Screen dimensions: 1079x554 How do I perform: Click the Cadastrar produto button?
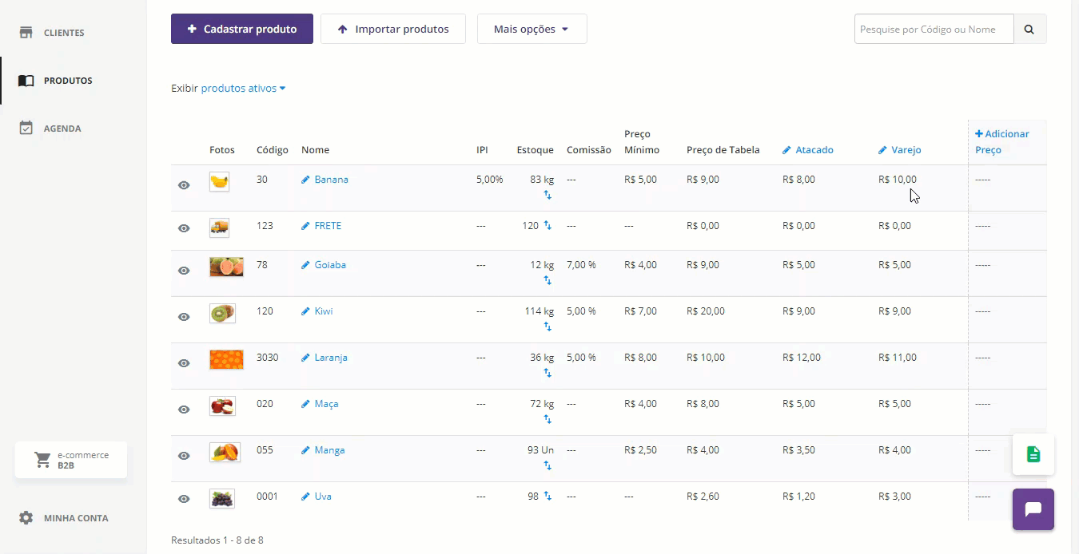coord(241,30)
